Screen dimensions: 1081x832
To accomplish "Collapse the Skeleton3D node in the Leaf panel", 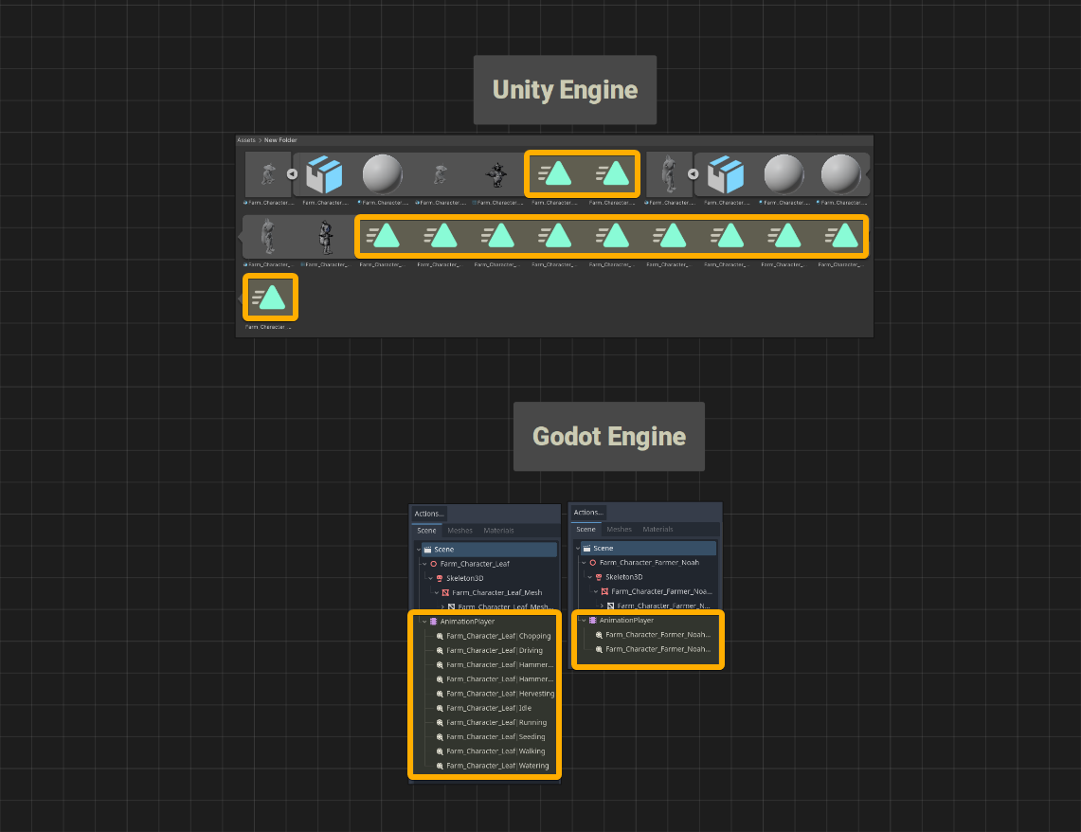I will coord(430,578).
